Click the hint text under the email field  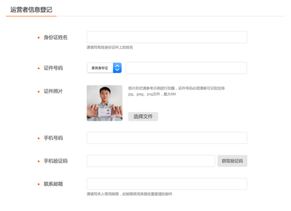[129, 194]
